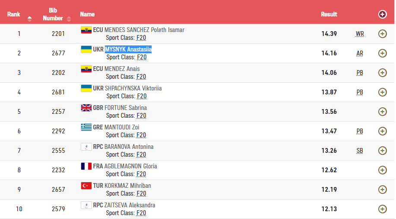Screen dimensions: 396x219
Task: Click F20 sport class for MENDEZ Anais
Action: coord(141,77)
